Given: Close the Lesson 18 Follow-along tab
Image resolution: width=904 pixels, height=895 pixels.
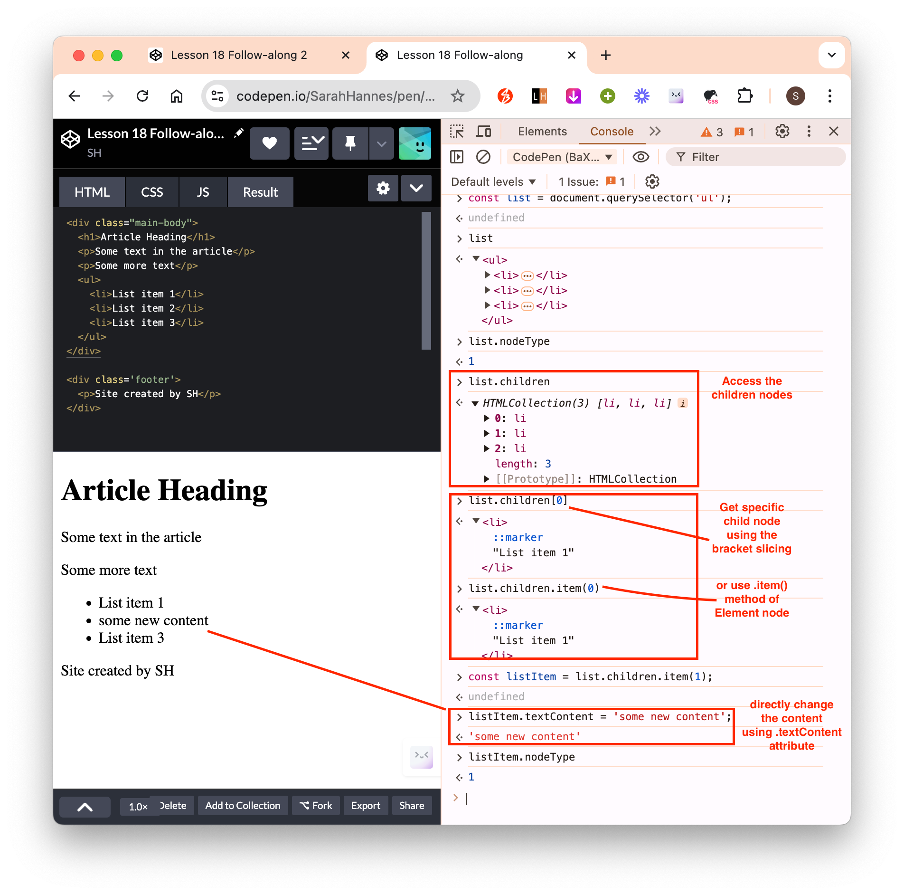Looking at the screenshot, I should 572,55.
